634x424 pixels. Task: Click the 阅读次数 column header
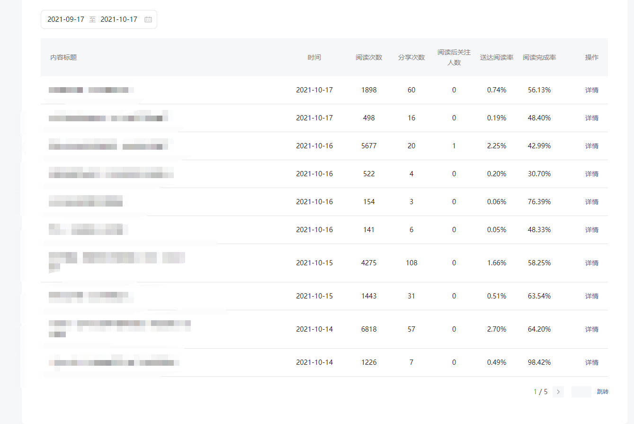click(369, 57)
